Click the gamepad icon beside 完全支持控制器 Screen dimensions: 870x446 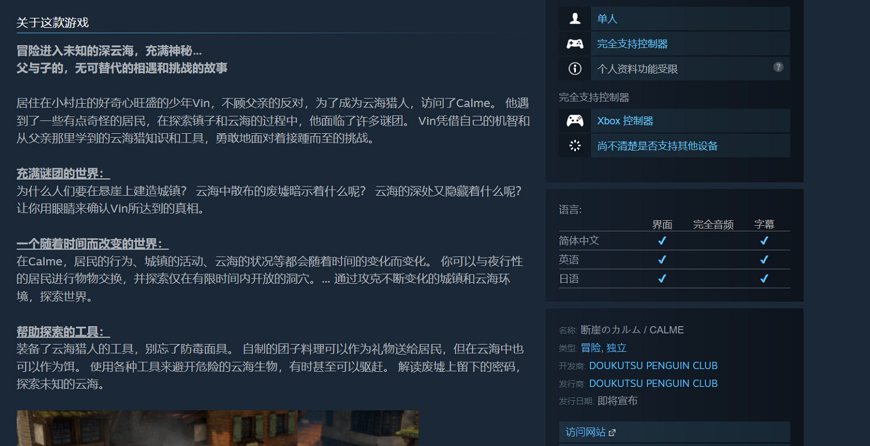(x=575, y=43)
